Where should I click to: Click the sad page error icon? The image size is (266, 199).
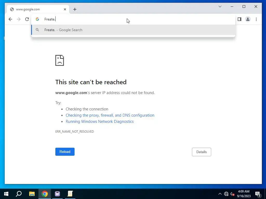pos(59,60)
